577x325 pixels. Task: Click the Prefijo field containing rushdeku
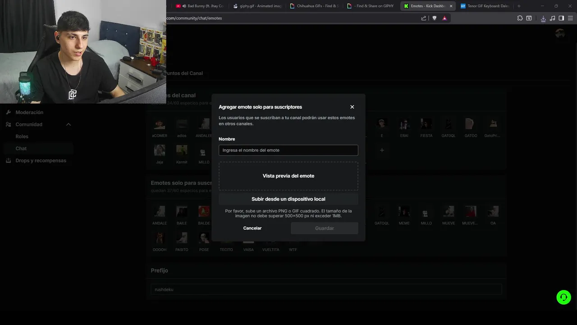326,289
